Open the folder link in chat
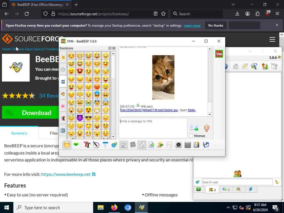This screenshot has height=213, width=284. [x=191, y=110]
